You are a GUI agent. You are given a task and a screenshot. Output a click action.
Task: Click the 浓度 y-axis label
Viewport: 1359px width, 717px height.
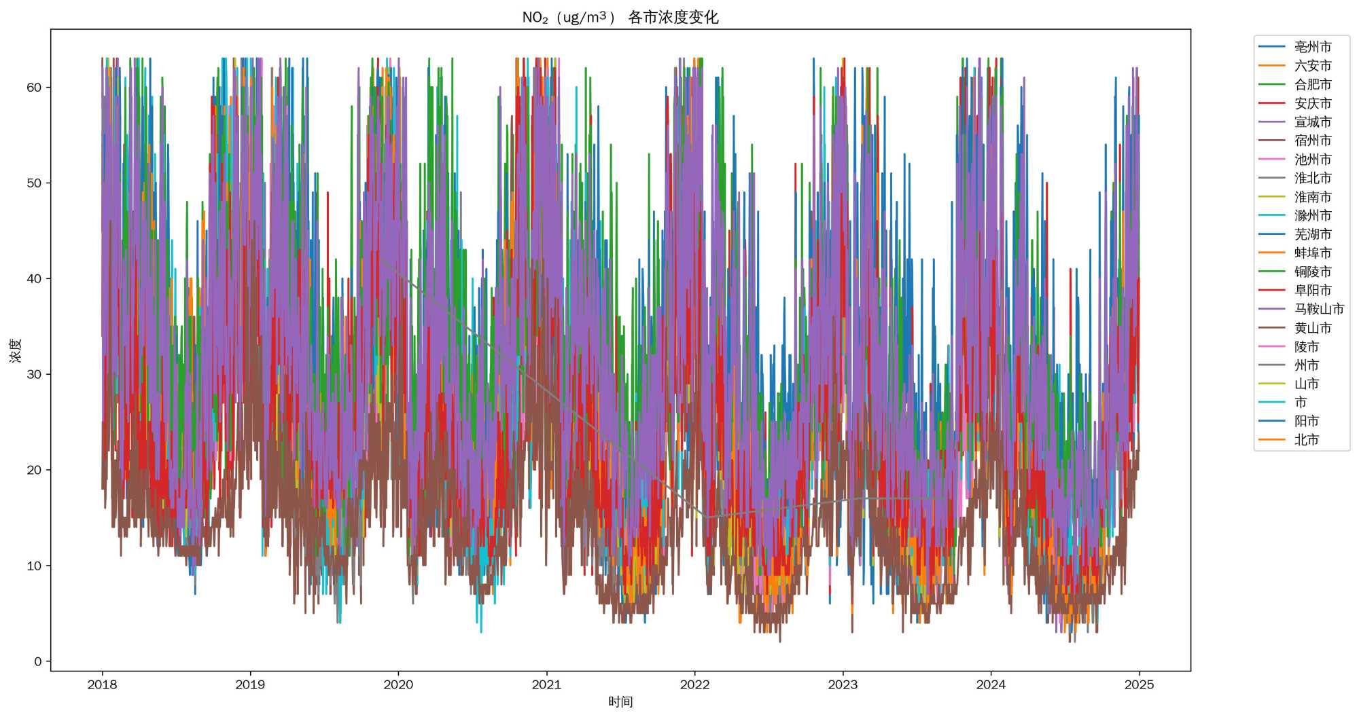coord(16,350)
